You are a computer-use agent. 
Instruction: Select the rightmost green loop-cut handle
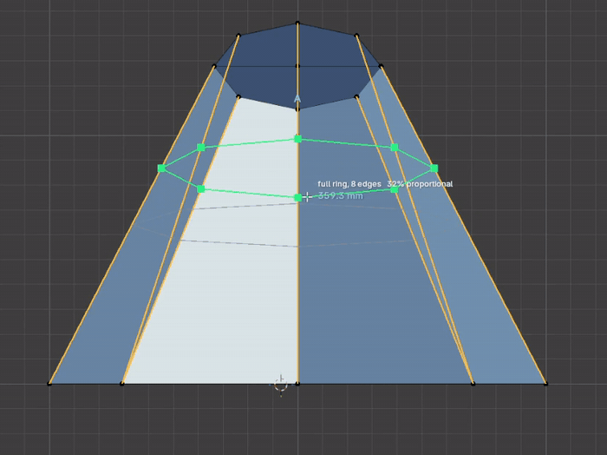[x=434, y=168]
